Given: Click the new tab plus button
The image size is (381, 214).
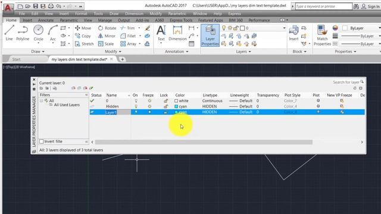Looking at the screenshot, I should tap(122, 59).
